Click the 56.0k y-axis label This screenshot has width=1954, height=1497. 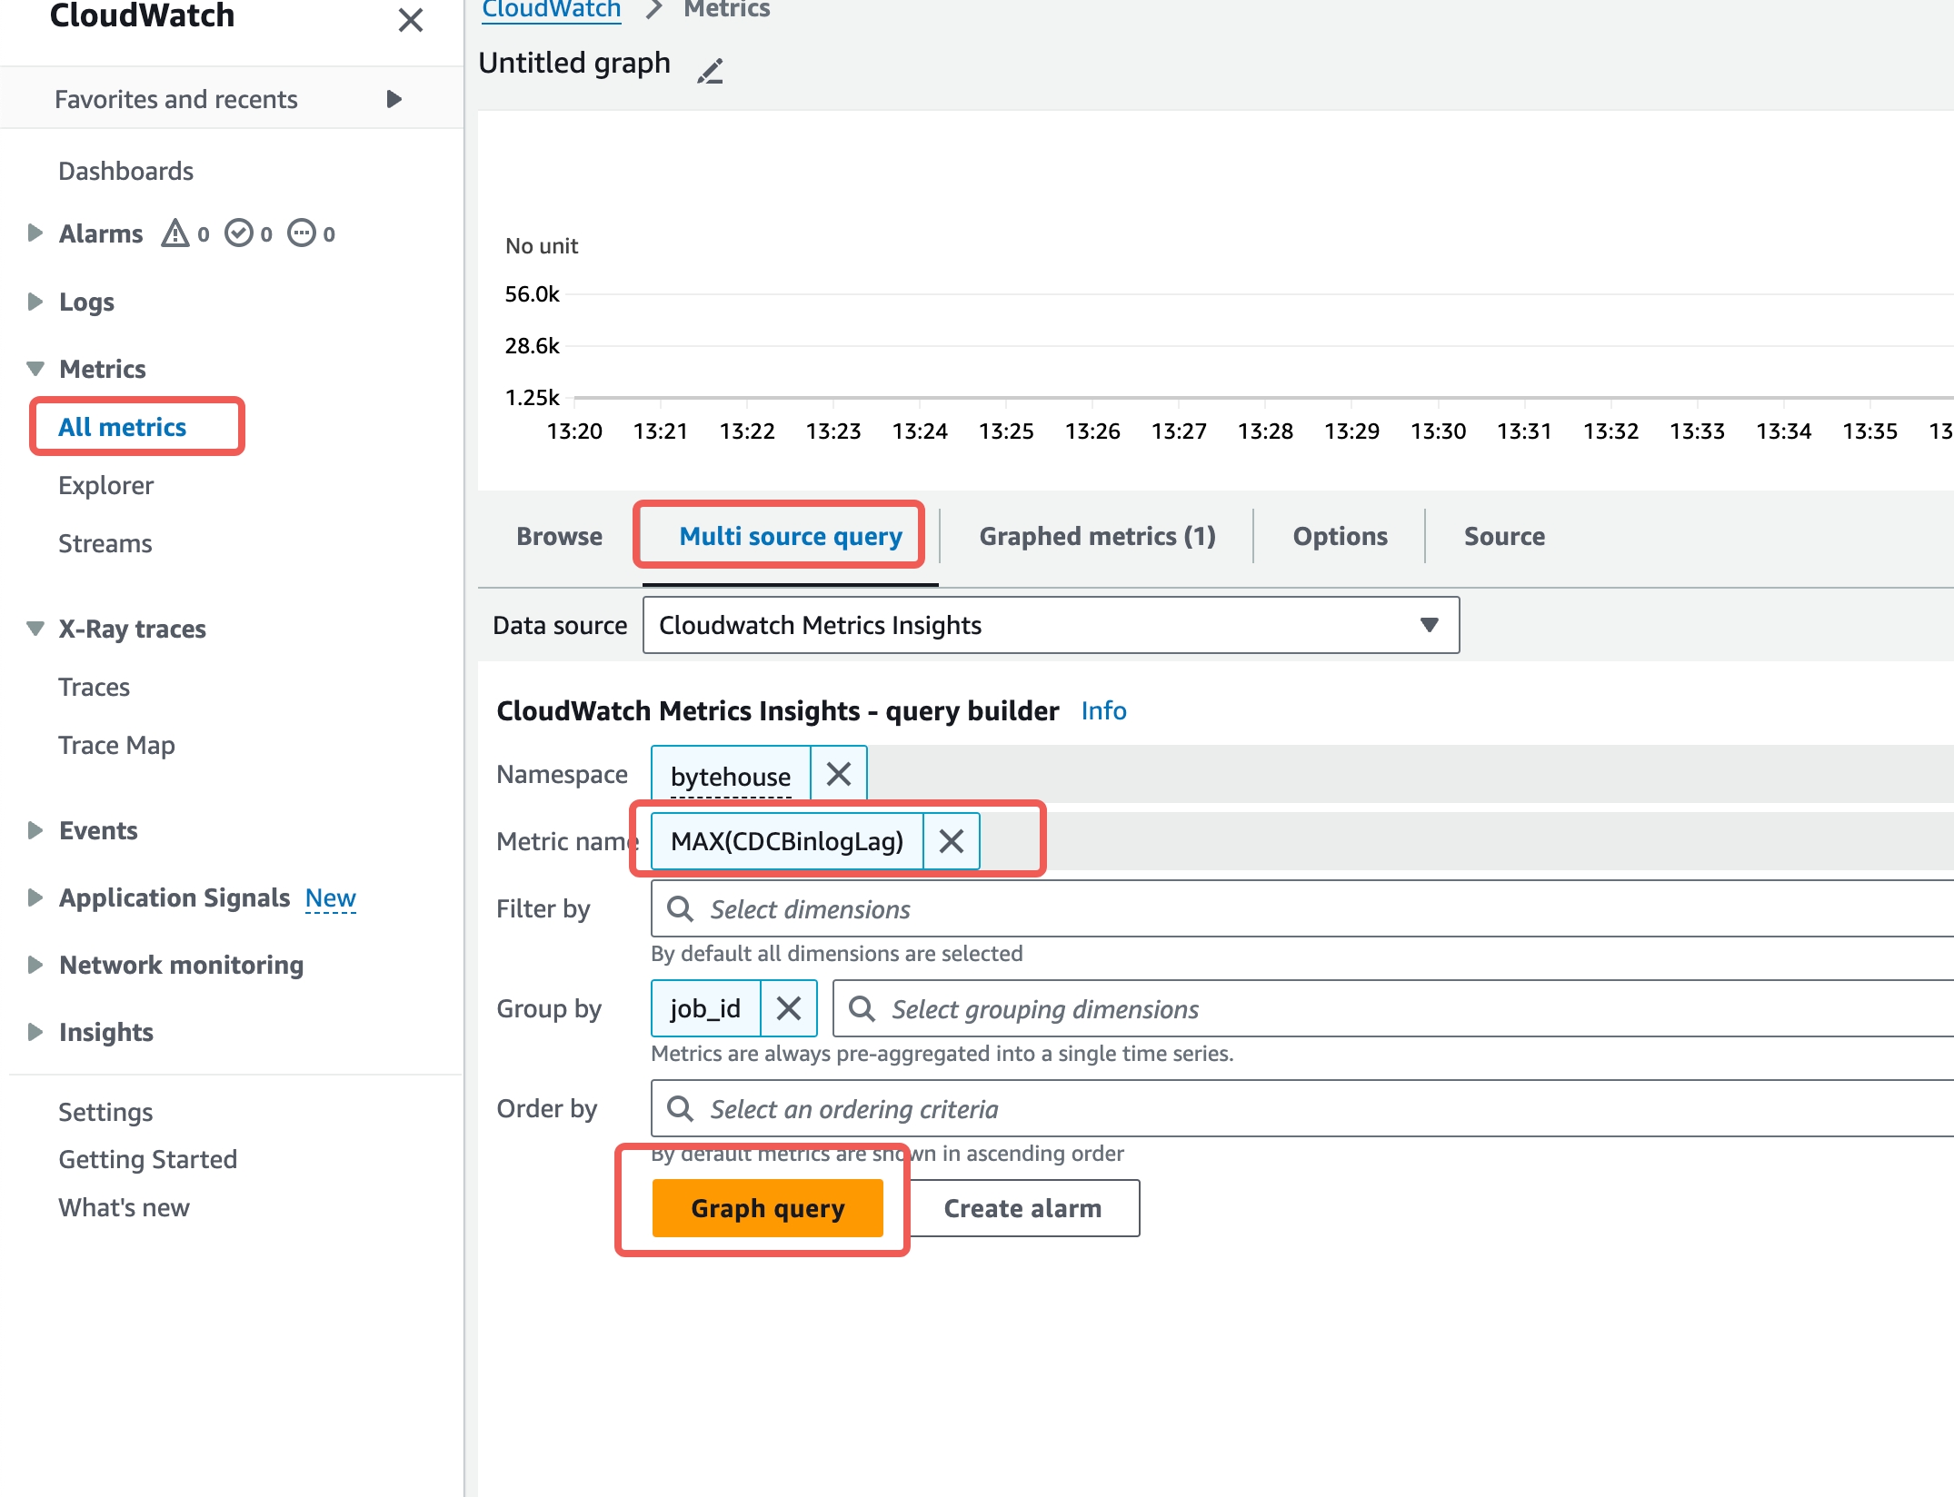click(x=533, y=294)
